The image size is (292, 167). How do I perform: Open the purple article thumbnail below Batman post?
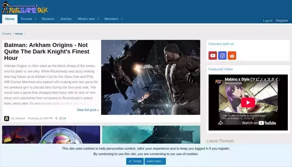[x=51, y=135]
